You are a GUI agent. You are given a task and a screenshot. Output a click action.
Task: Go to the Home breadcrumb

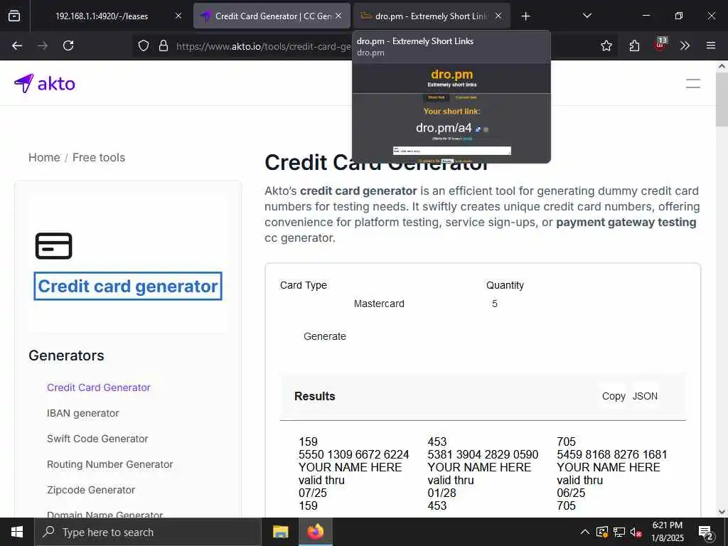click(44, 157)
